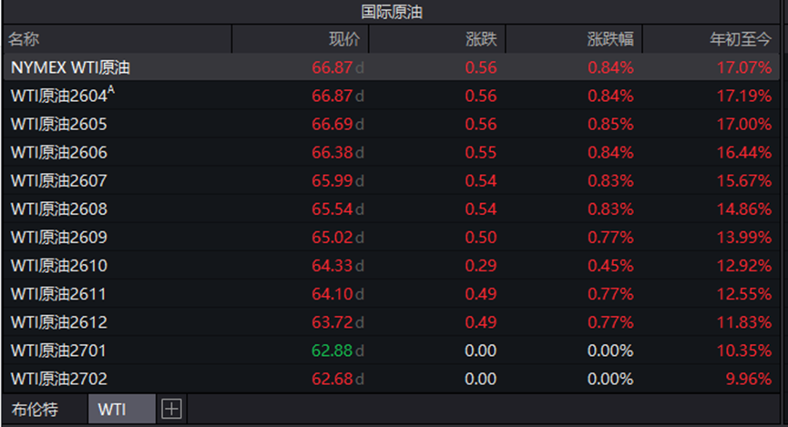Sort by 名称 column header
The image size is (788, 427).
26,39
